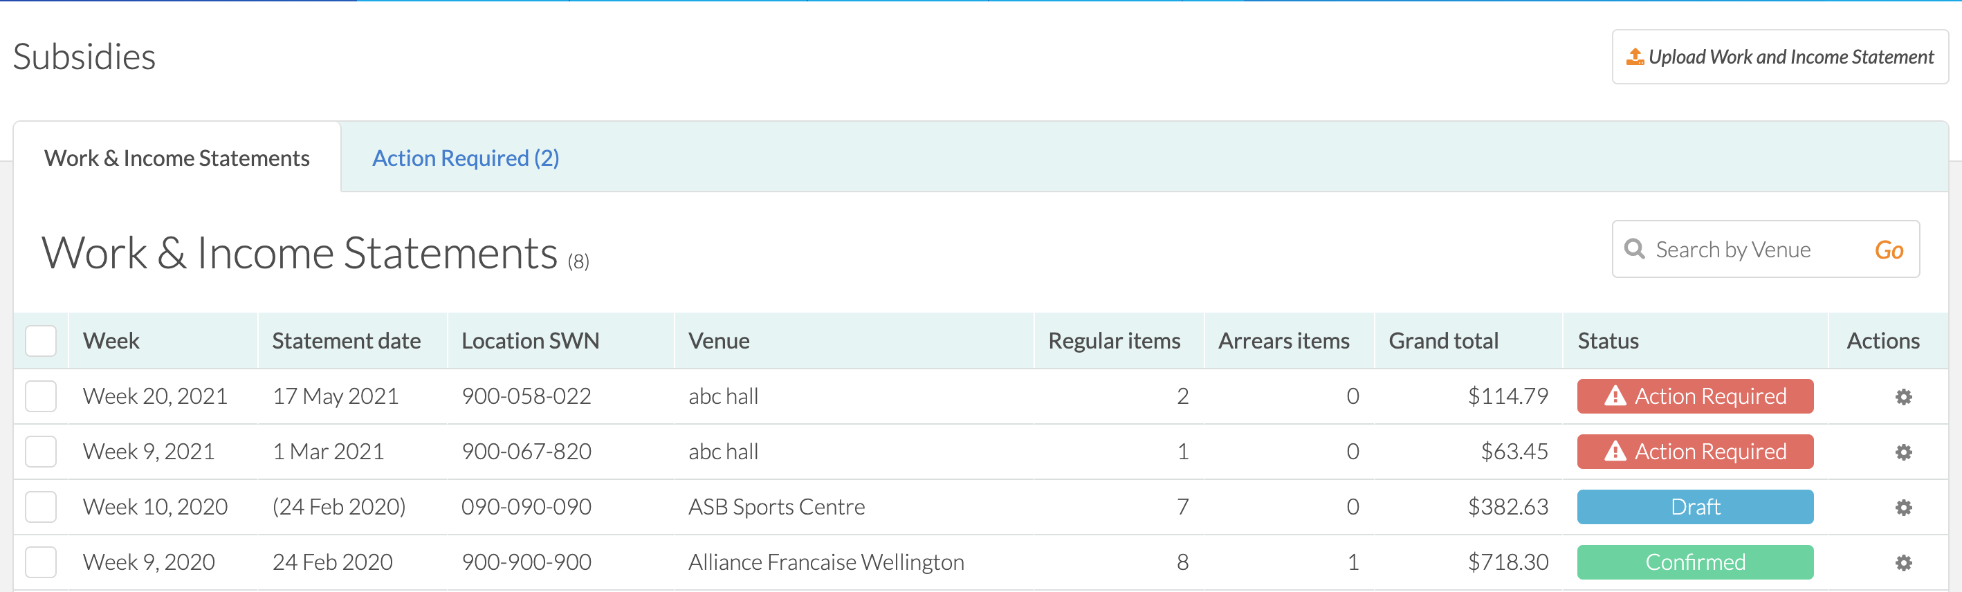Open gear actions for Week 9, 2021 row
1962x592 pixels.
tap(1903, 452)
